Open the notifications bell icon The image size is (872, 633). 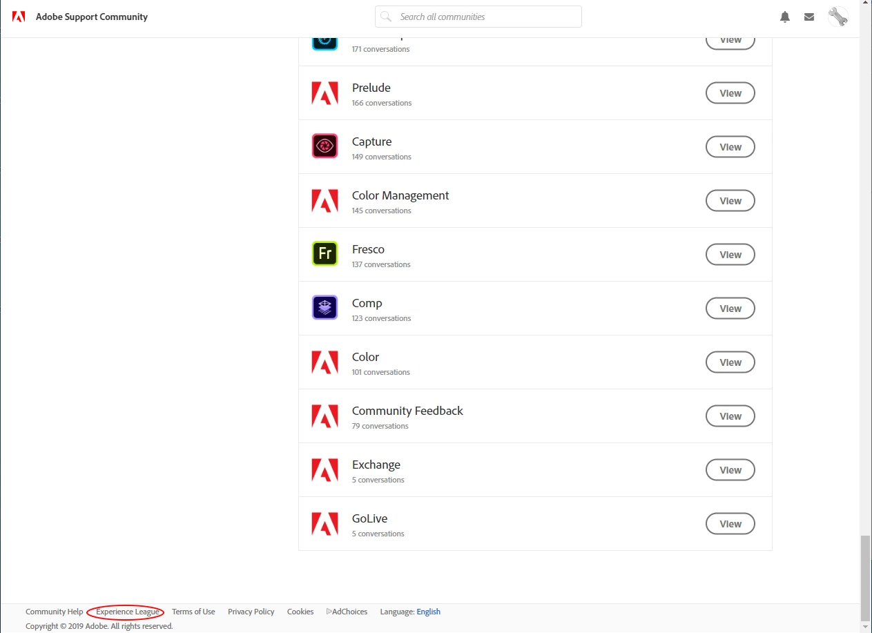point(785,17)
